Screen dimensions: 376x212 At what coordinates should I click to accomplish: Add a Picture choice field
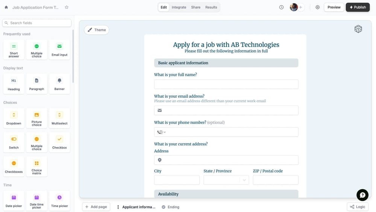(36, 118)
